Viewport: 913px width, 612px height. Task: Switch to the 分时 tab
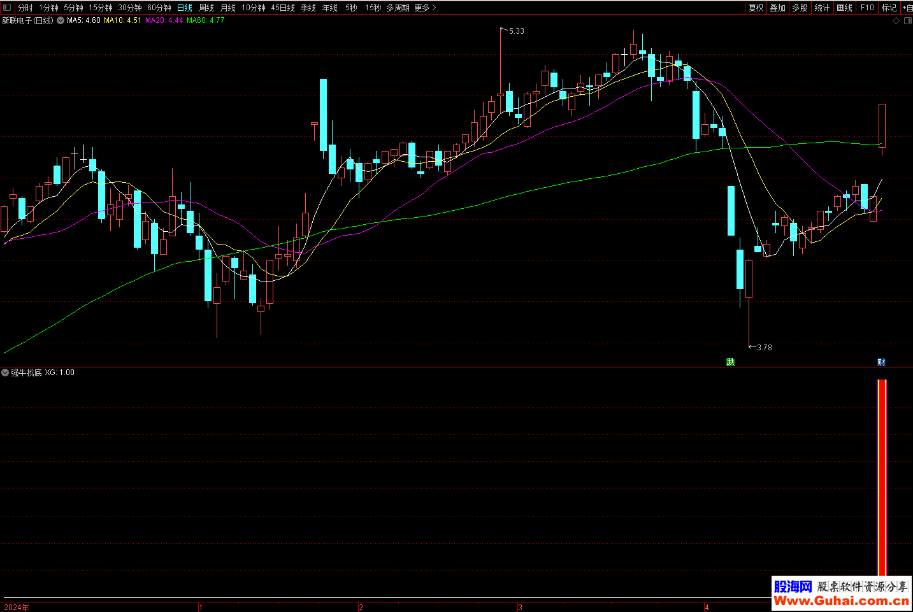25,8
